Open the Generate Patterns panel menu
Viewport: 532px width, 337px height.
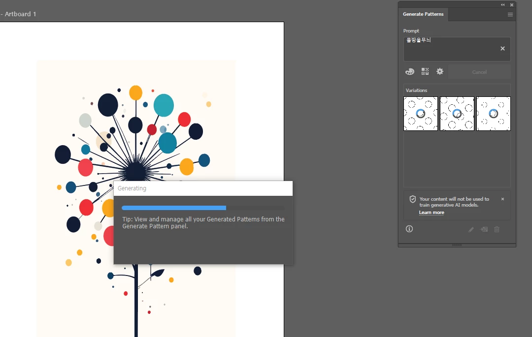[x=510, y=15]
